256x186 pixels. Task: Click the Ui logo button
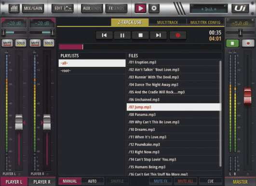click(x=240, y=8)
